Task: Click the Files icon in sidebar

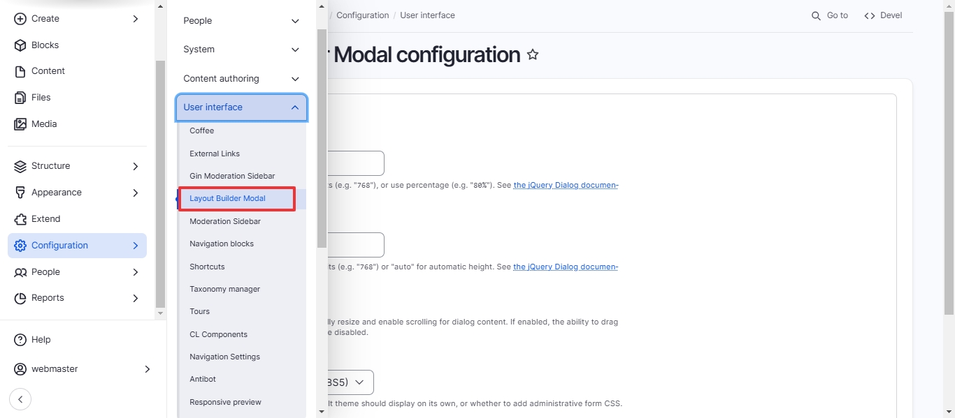Action: [x=20, y=98]
